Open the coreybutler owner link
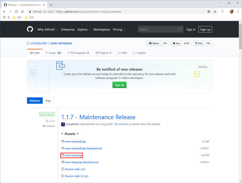The width and height of the screenshot is (242, 183). coord(39,43)
